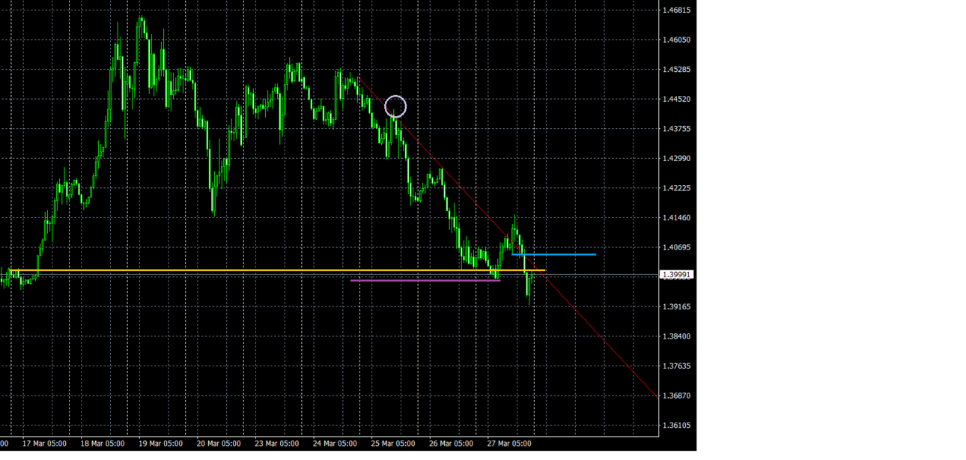Screen dimensions: 966x460
Task: Select the white ellipse object on chart
Action: point(395,107)
